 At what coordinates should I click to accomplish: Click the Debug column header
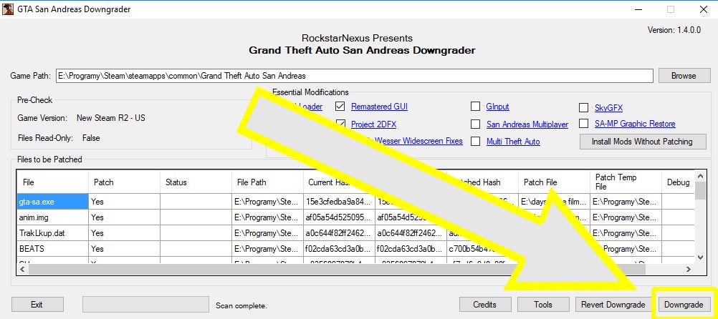click(678, 182)
